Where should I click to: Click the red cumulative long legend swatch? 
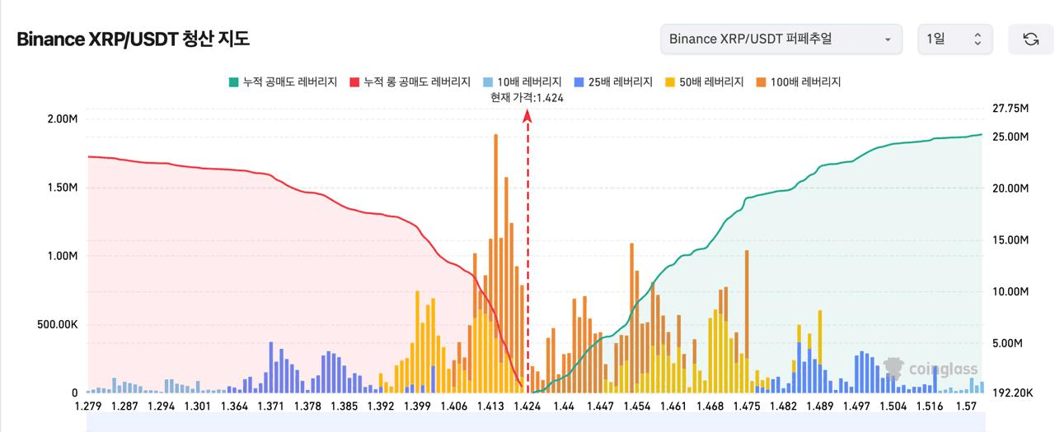click(x=354, y=82)
